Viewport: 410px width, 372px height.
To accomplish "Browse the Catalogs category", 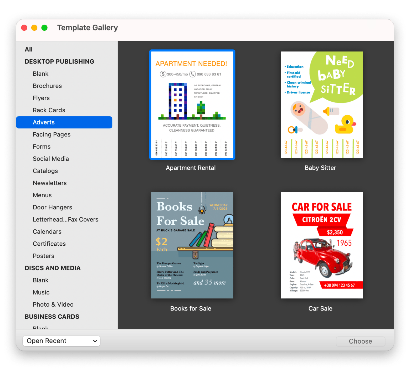I will [x=45, y=171].
